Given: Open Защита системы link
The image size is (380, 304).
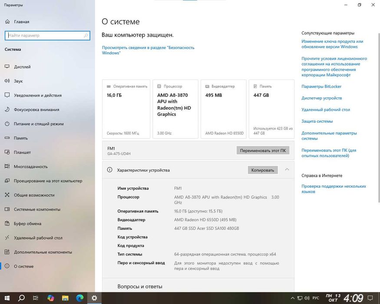Looking at the screenshot, I should [317, 121].
